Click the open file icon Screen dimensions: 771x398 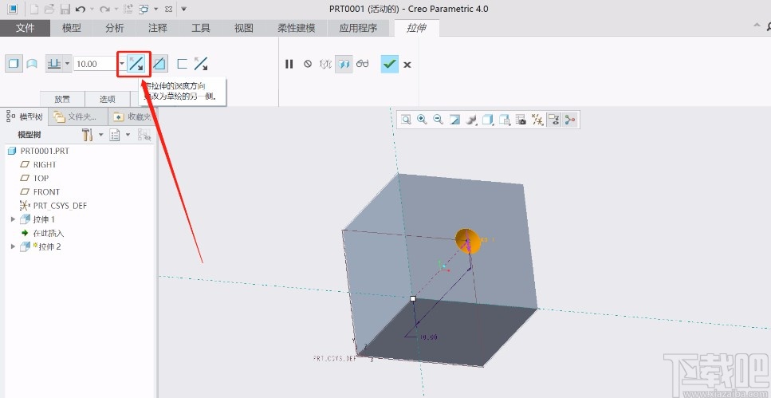[x=49, y=9]
